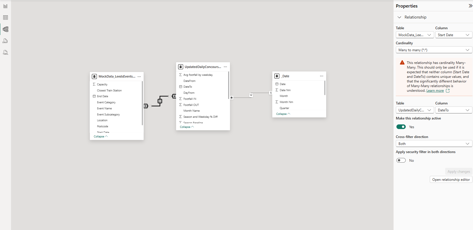Screen dimensions: 473x230
Task: Open more options for MockData_LeedsEvents table
Action: pyautogui.click(x=139, y=77)
